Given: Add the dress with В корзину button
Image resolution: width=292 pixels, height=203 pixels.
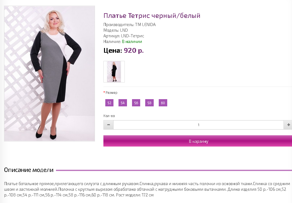Looking at the screenshot, I should tap(198, 141).
